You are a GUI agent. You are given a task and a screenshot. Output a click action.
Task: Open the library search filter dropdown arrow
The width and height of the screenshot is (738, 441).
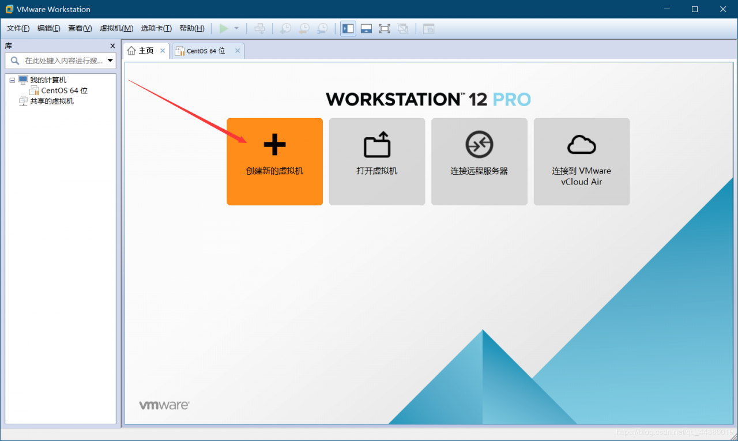[x=110, y=61]
